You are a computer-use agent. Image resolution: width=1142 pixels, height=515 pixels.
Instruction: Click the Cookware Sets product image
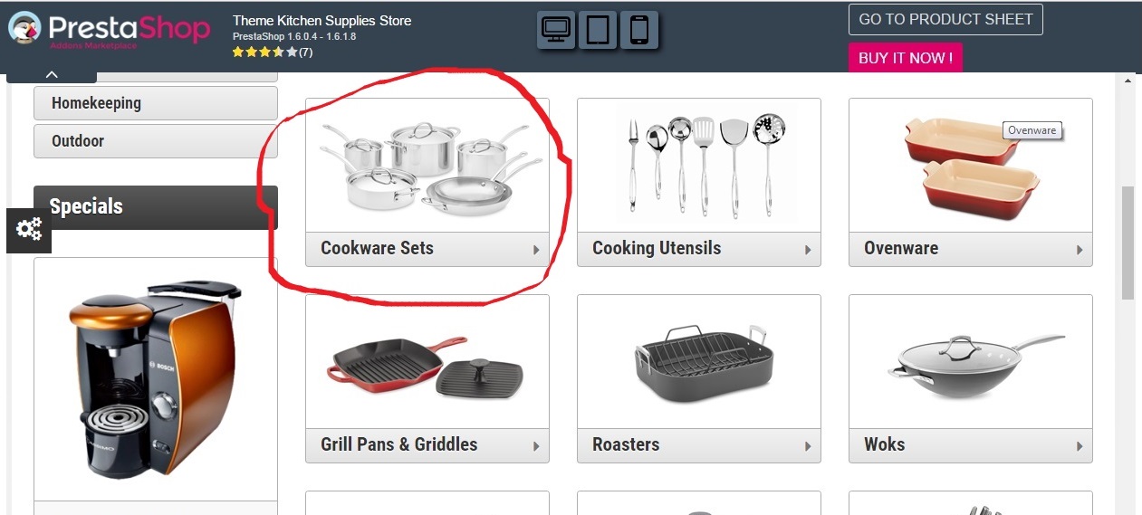(x=427, y=165)
